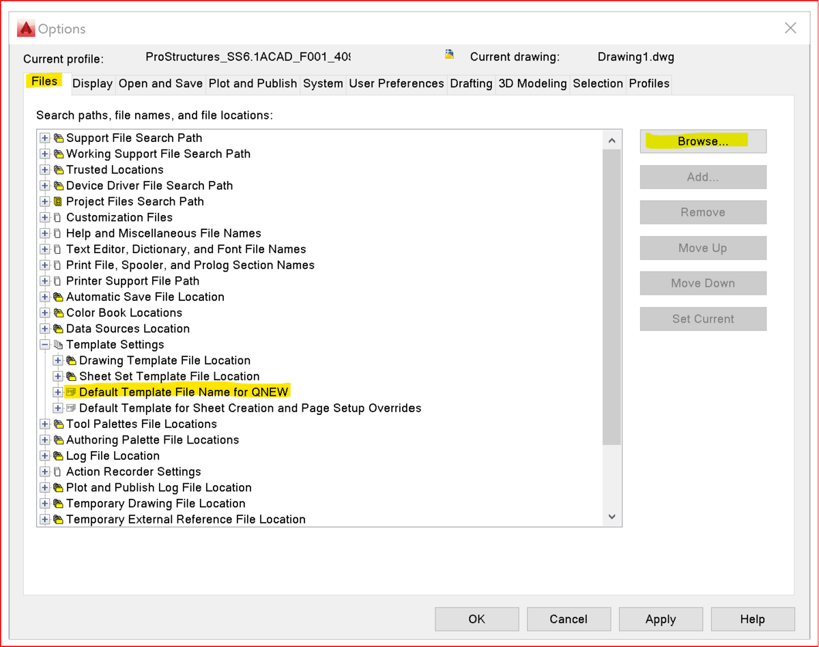Expand Default Template File Name for QNEW

58,392
